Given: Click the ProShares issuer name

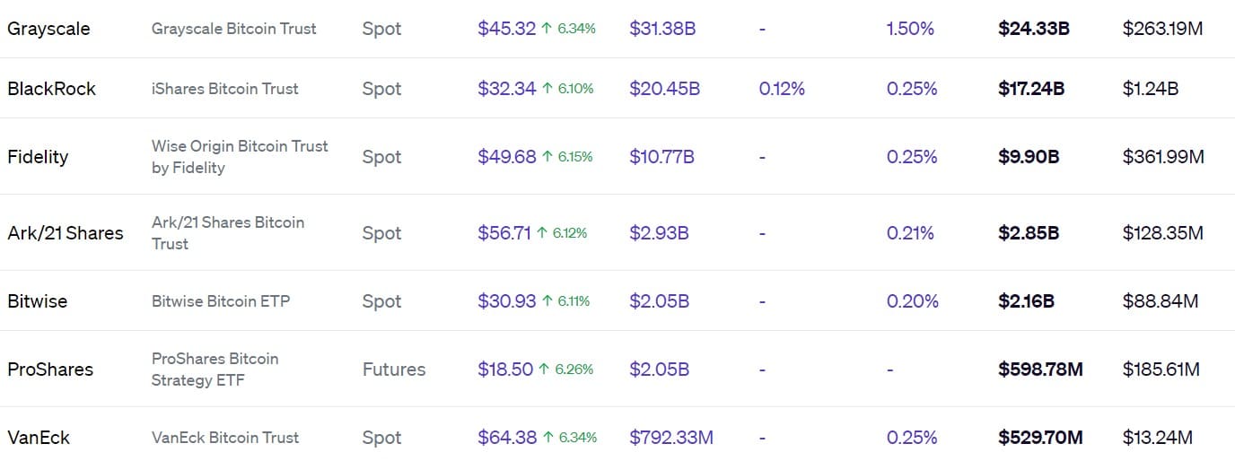Looking at the screenshot, I should [x=50, y=370].
